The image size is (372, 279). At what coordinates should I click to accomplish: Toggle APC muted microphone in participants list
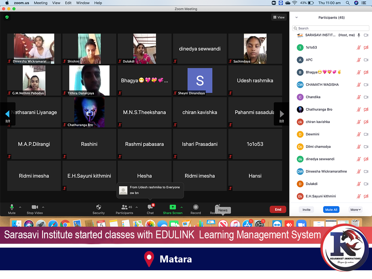[359, 60]
